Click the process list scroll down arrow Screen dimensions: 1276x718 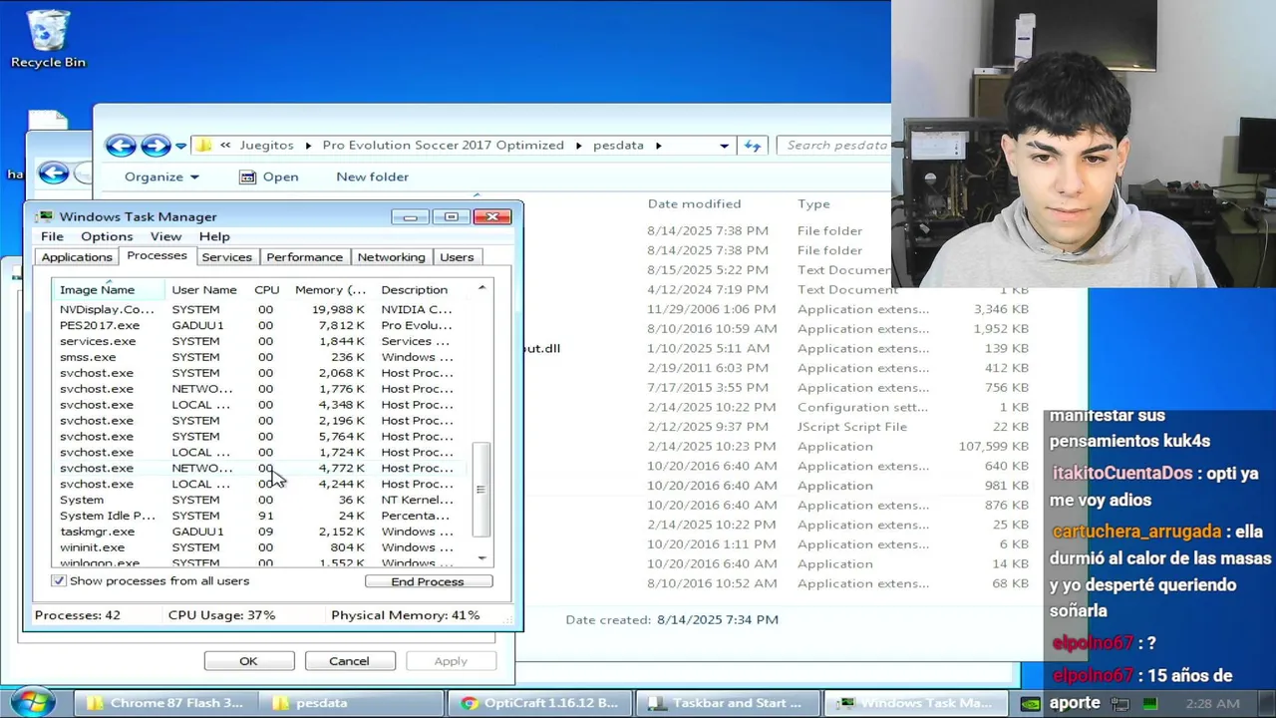click(481, 557)
